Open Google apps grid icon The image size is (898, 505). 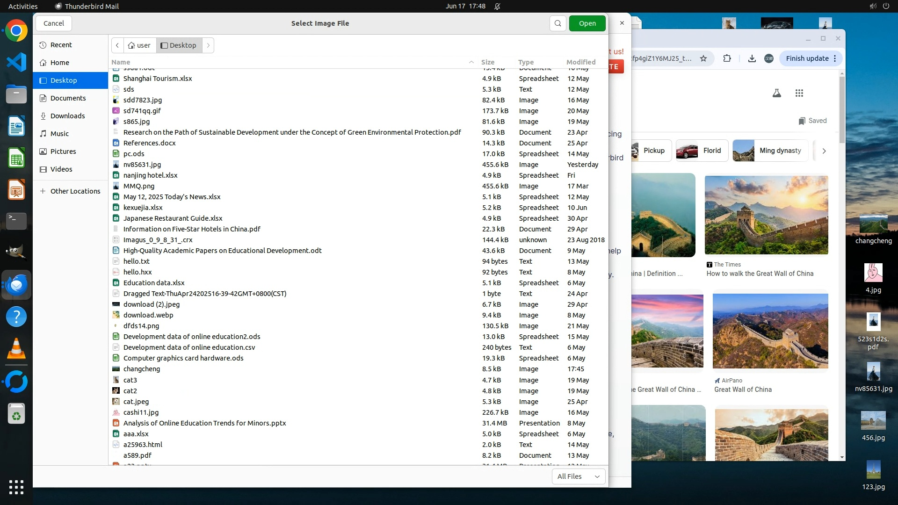point(799,93)
